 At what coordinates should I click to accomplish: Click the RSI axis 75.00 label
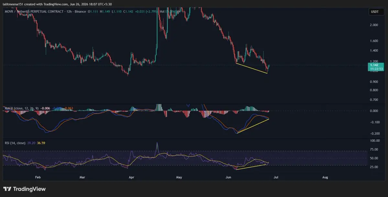[374, 149]
